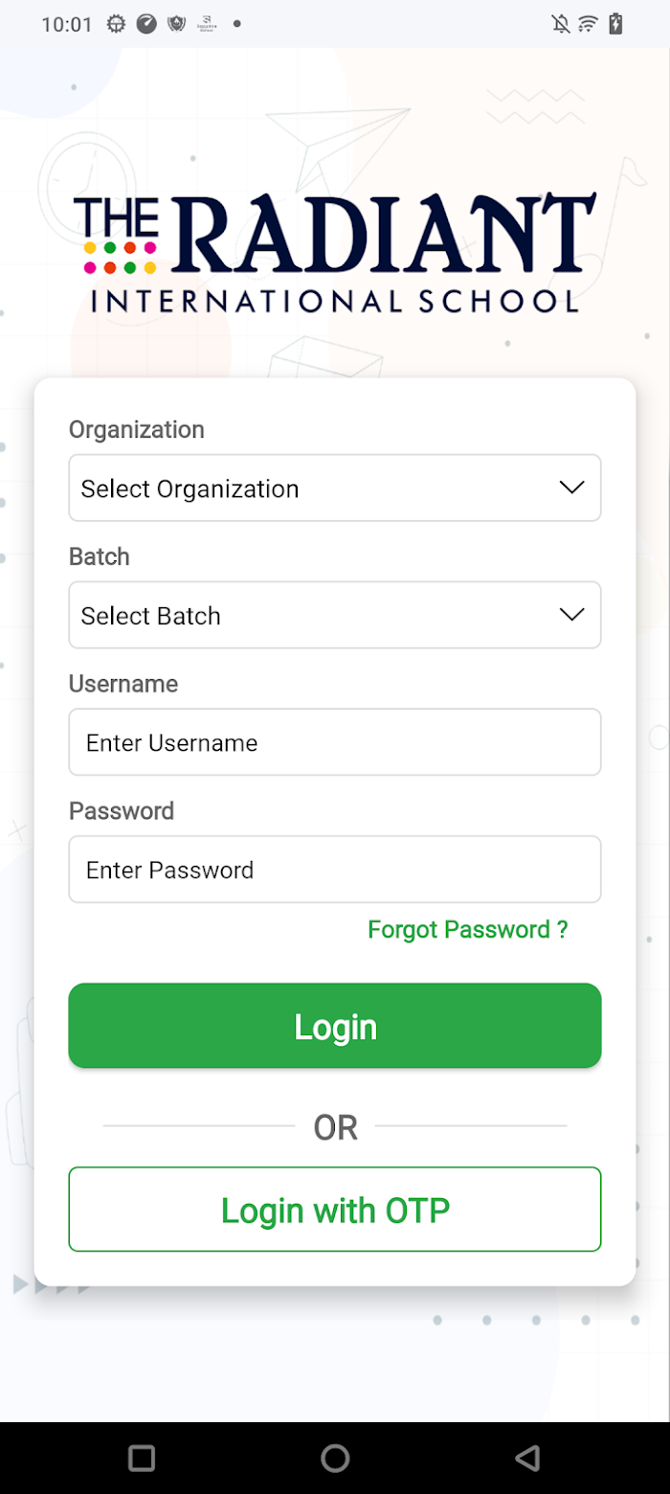This screenshot has height=1494, width=670.
Task: Focus the Enter Password field
Action: coord(335,870)
